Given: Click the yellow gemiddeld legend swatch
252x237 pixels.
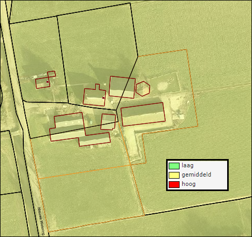Looking at the screenshot, I should (174, 175).
